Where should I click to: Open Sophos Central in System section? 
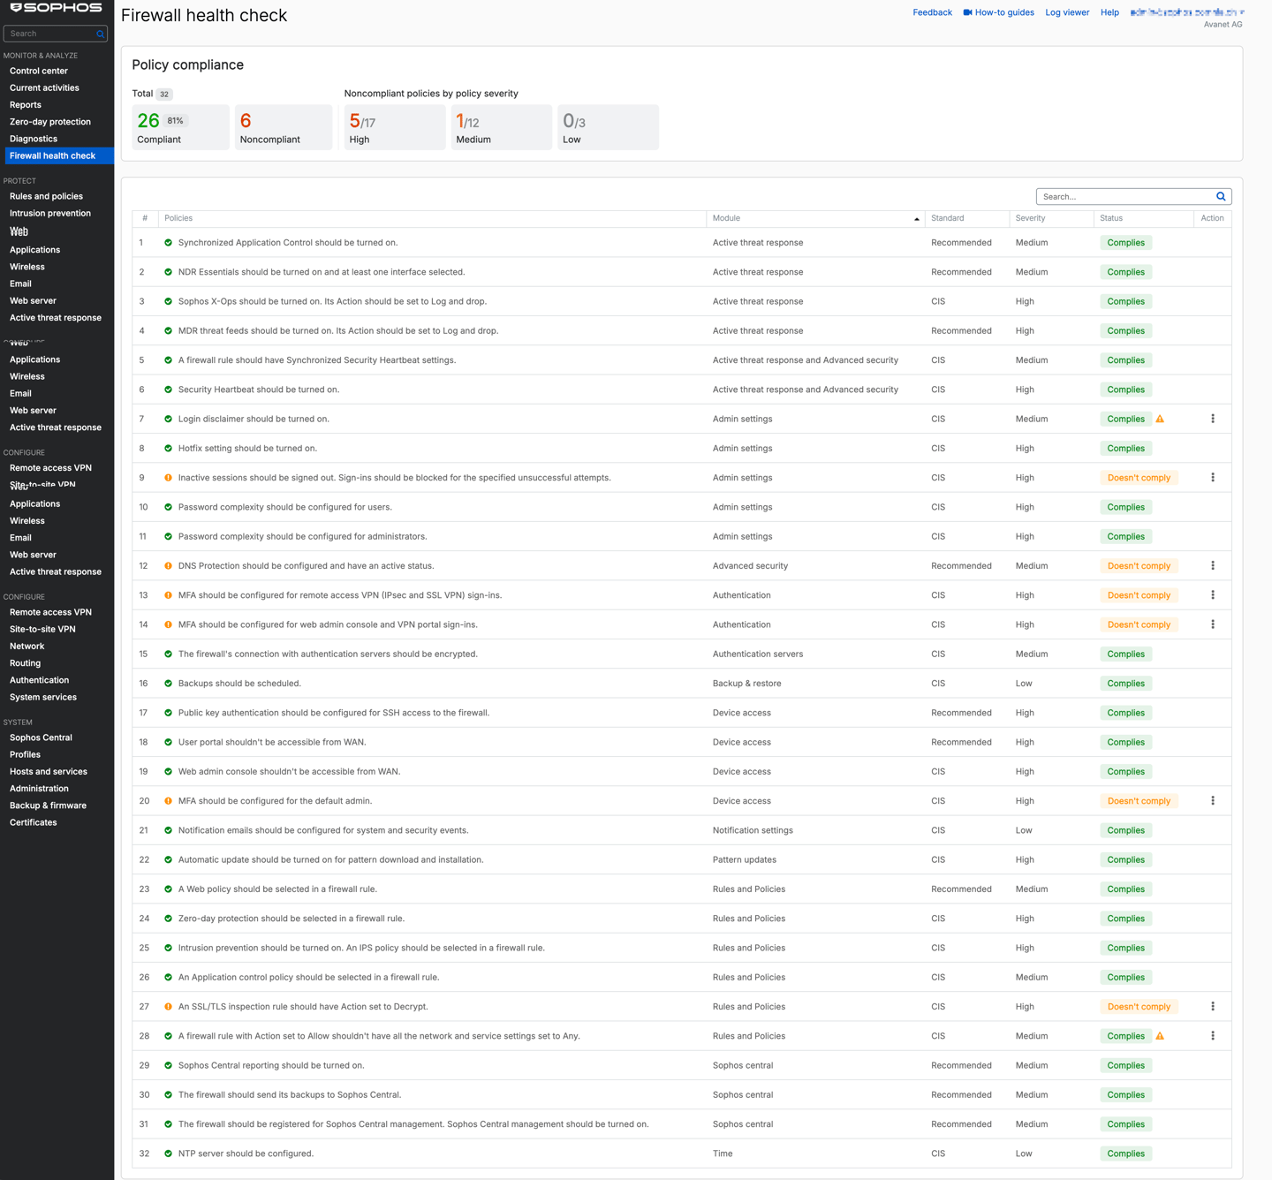[41, 737]
